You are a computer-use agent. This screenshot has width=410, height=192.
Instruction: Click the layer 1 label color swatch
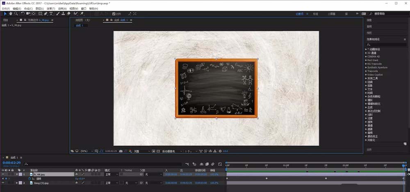click(x=20, y=174)
